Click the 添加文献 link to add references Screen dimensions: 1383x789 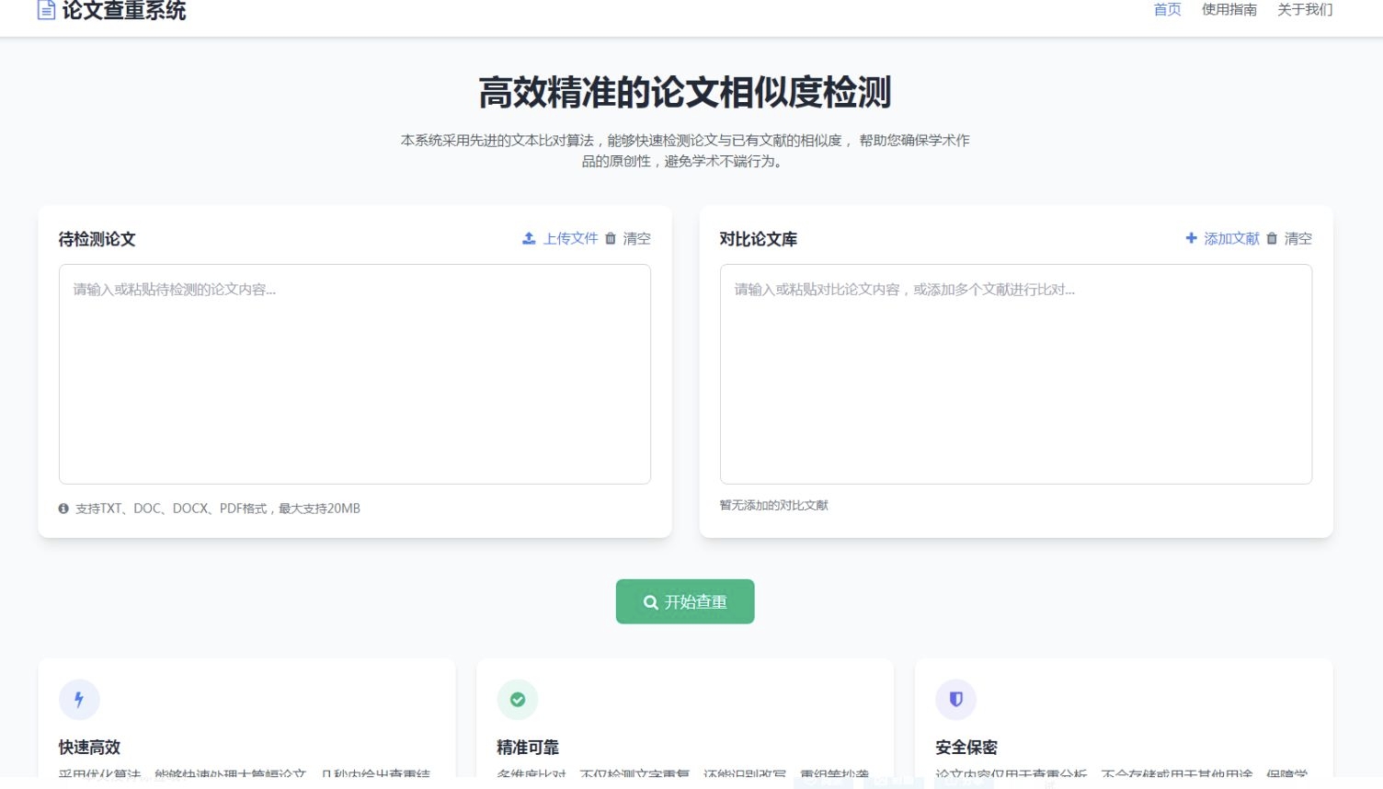pyautogui.click(x=1232, y=238)
